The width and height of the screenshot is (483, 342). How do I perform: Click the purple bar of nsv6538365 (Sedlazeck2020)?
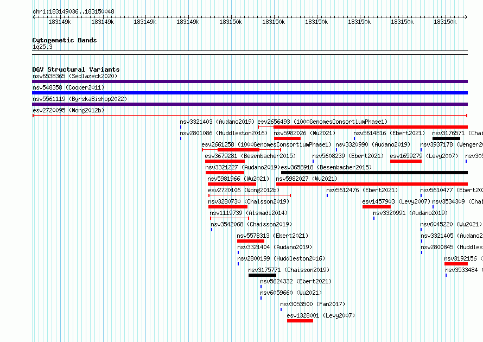click(250, 81)
